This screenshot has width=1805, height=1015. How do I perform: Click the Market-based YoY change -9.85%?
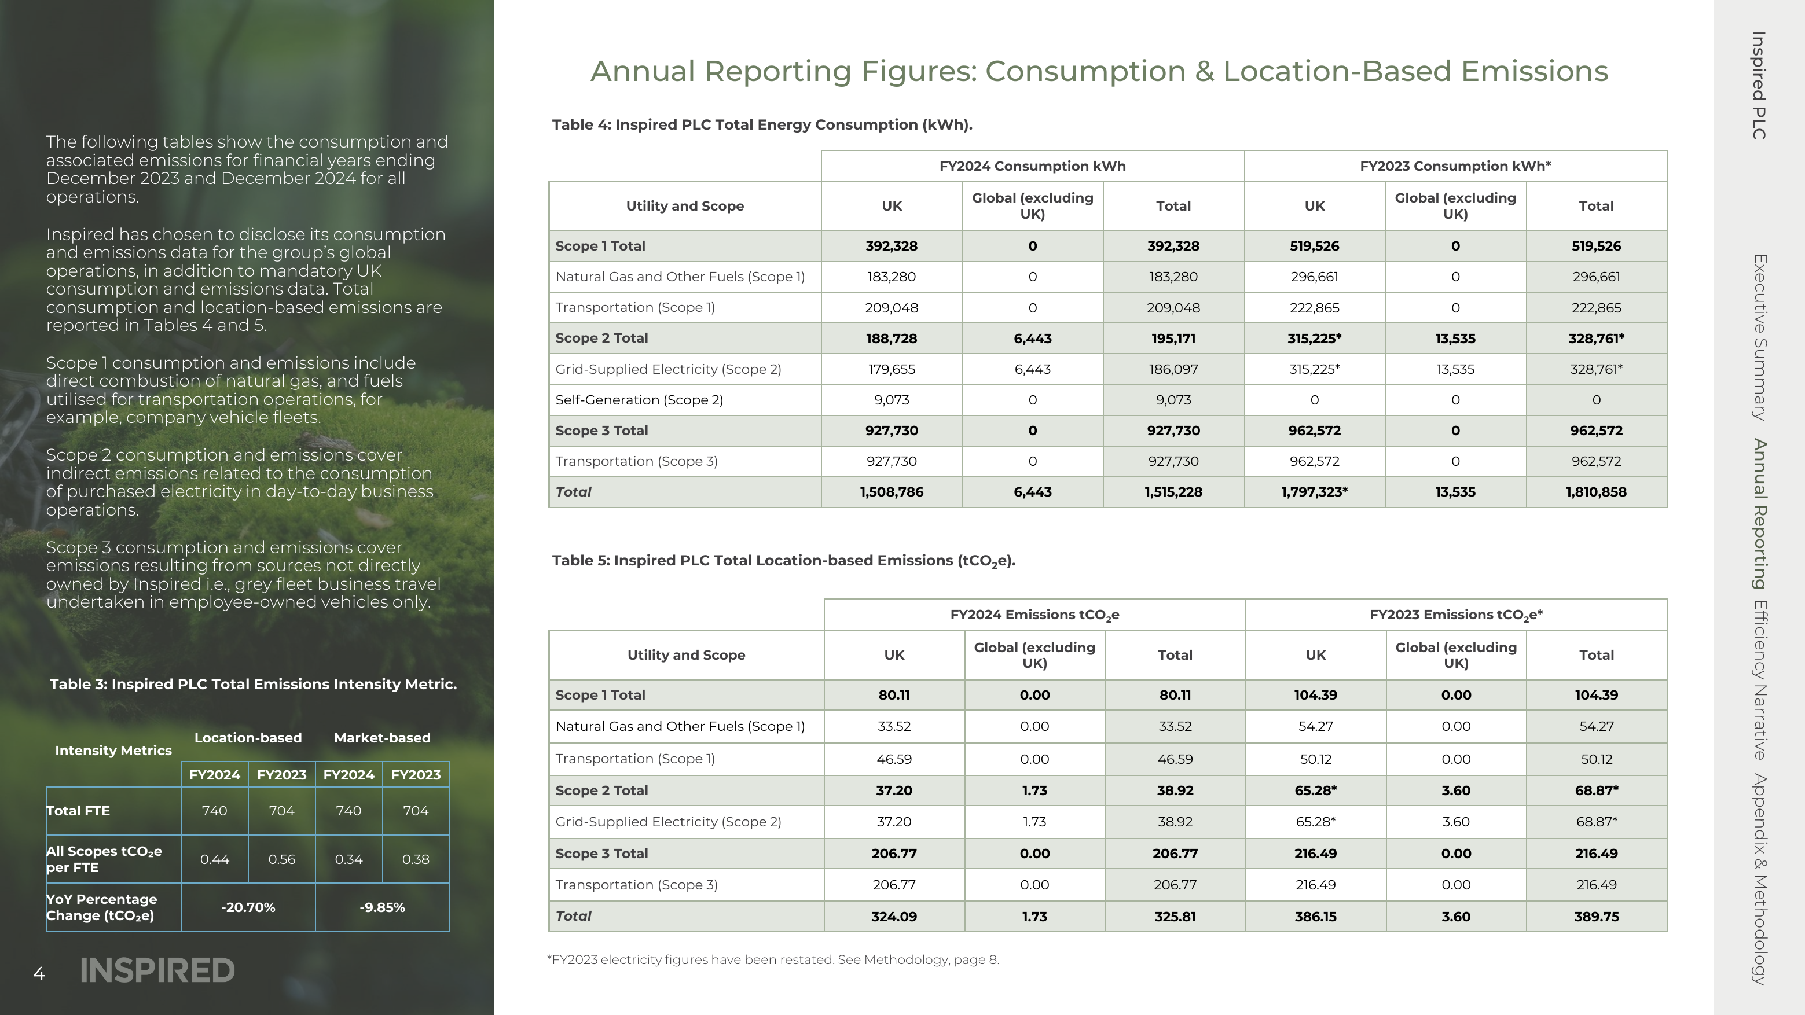click(x=382, y=908)
